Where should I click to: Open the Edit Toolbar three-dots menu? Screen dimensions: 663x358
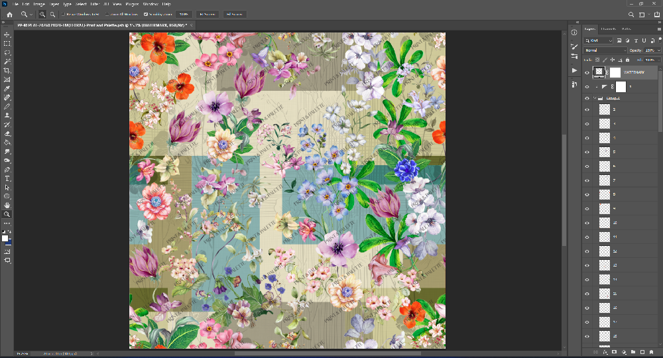coord(7,223)
